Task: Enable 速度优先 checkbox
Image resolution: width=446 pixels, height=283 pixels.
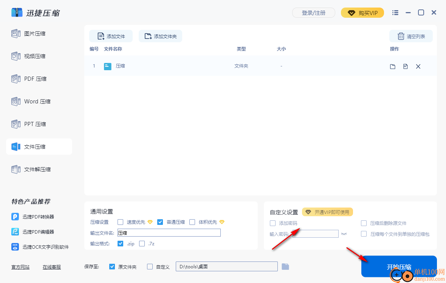Action: pyautogui.click(x=120, y=222)
